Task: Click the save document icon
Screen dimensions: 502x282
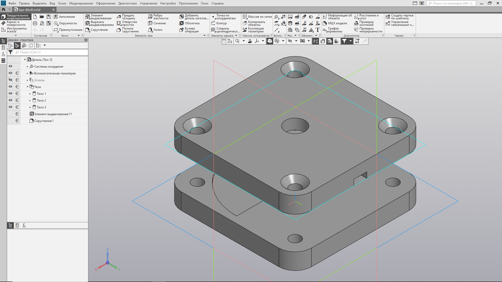Action: pos(49,17)
